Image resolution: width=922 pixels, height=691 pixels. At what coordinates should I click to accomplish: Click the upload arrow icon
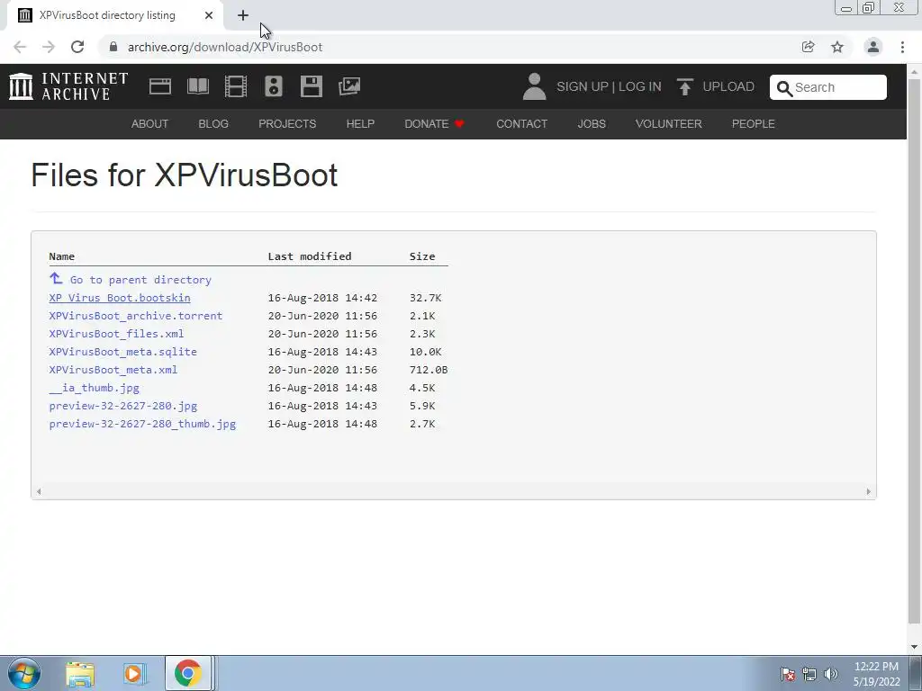point(684,86)
